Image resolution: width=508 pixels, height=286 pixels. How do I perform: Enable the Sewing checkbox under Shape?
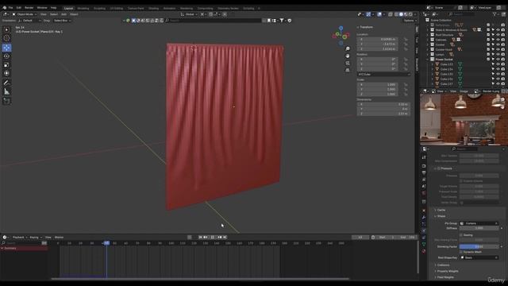point(461,235)
